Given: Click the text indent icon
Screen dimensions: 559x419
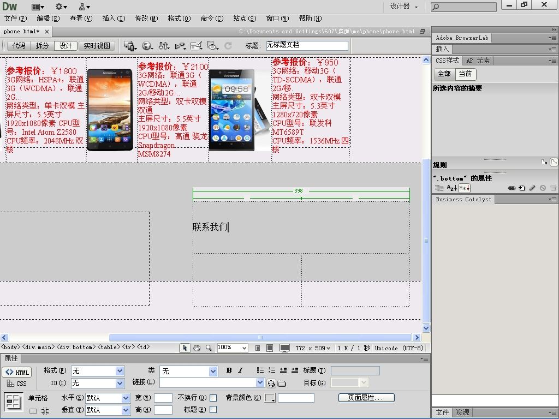Looking at the screenshot, I should (294, 370).
